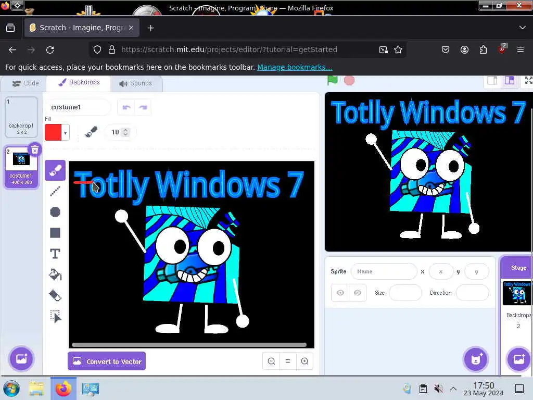The width and height of the screenshot is (533, 400).
Task: Select the Fill bucket tool
Action: click(55, 274)
